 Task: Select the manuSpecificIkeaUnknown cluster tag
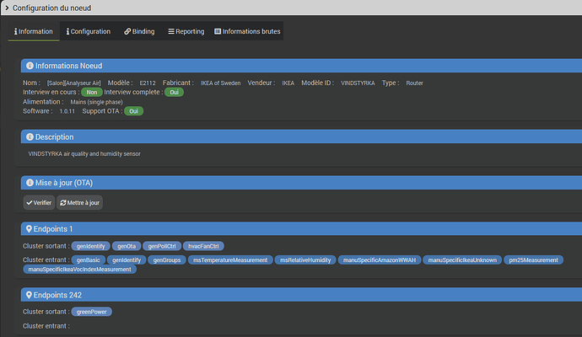click(462, 259)
